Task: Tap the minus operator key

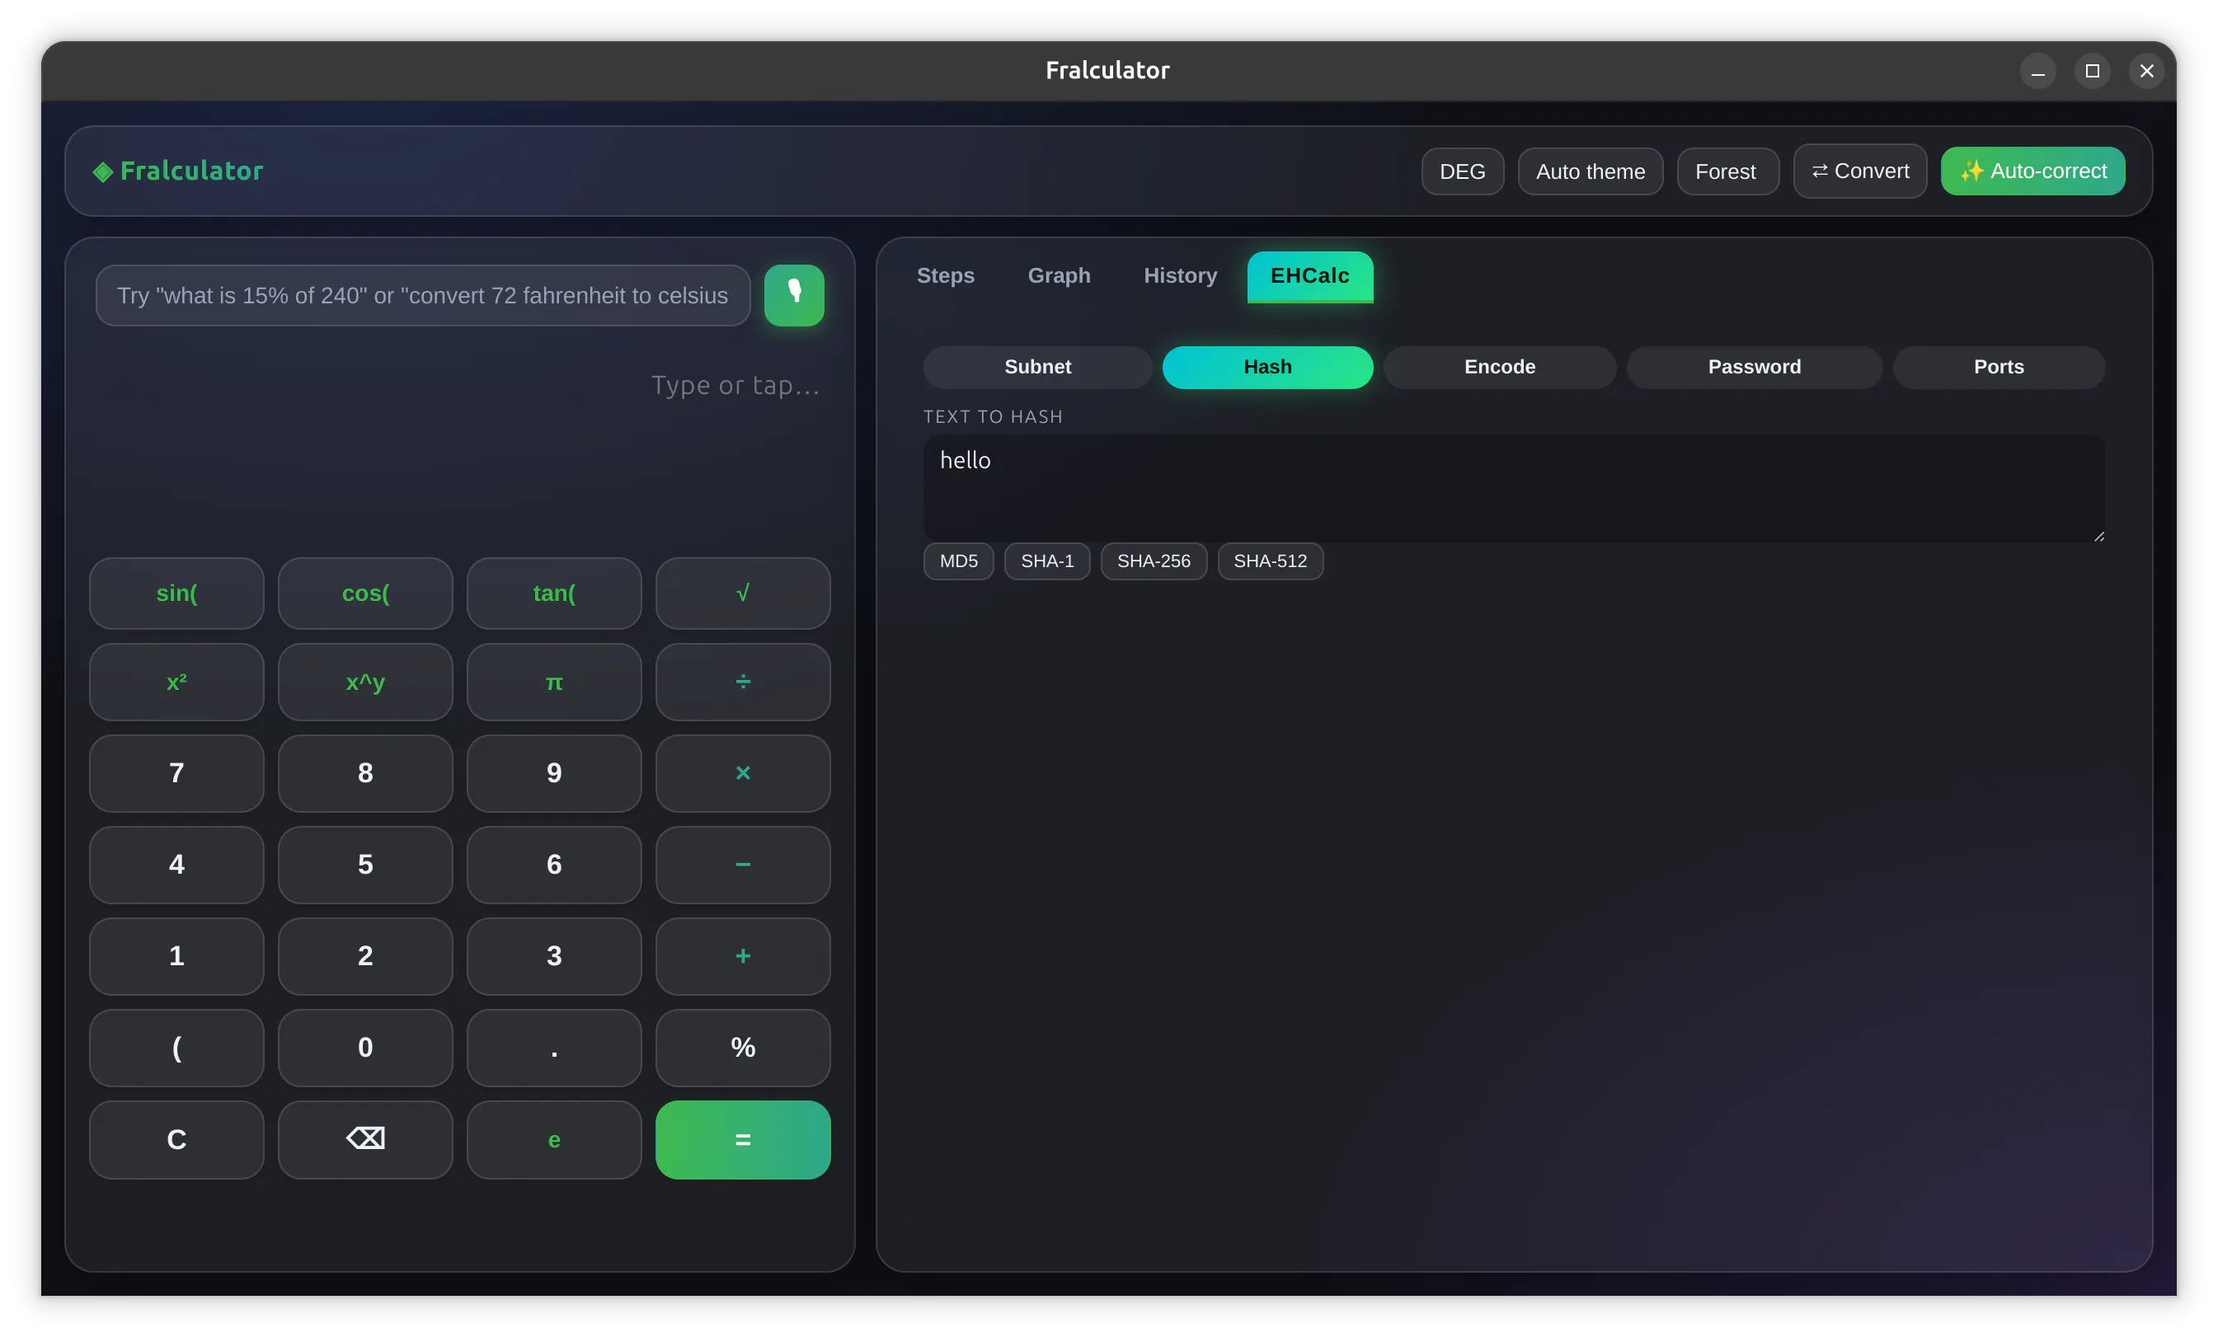Action: (743, 865)
